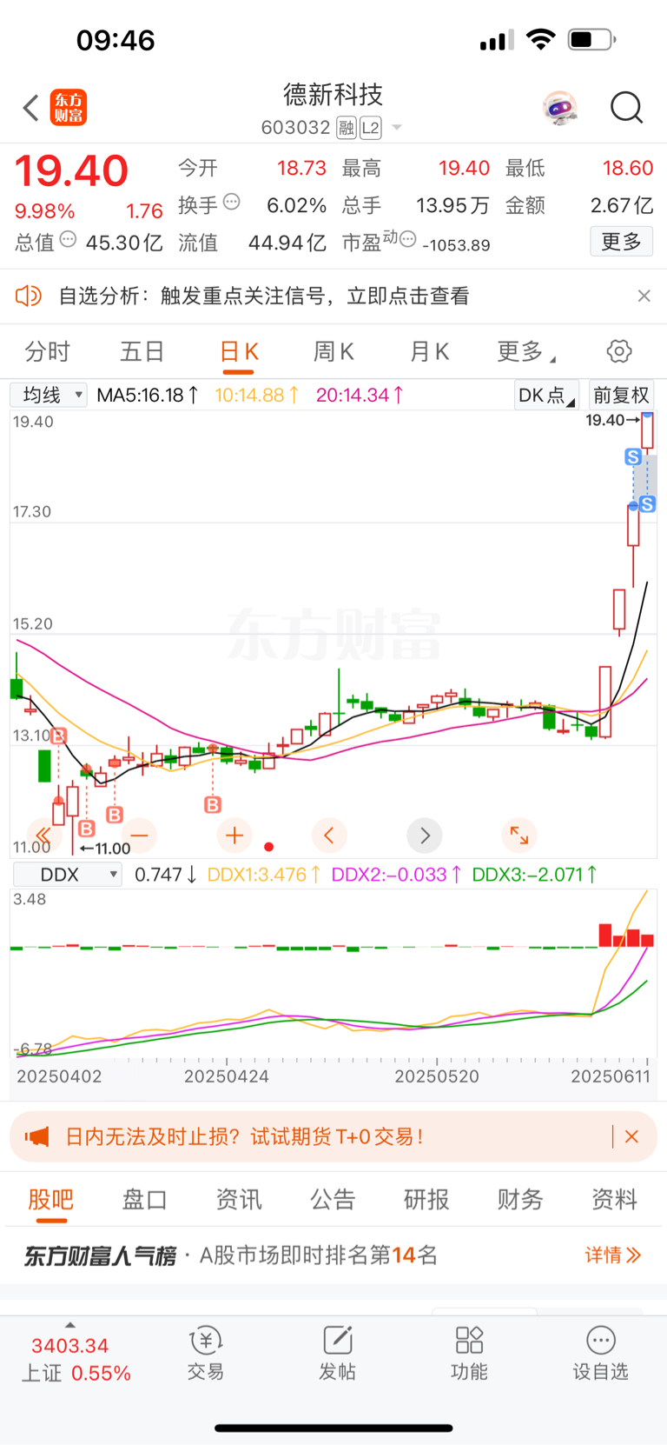Open 股吧 forum tab

[50, 1199]
